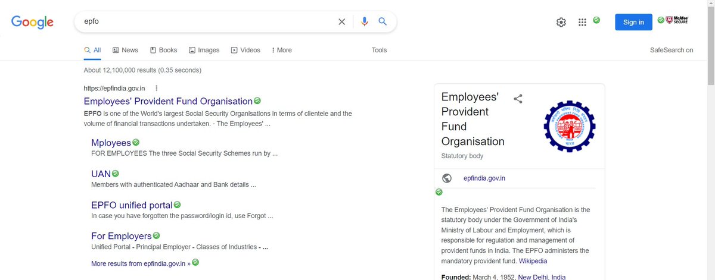Click the Founded label in the knowledge panel
The height and width of the screenshot is (280, 715).
(x=456, y=277)
